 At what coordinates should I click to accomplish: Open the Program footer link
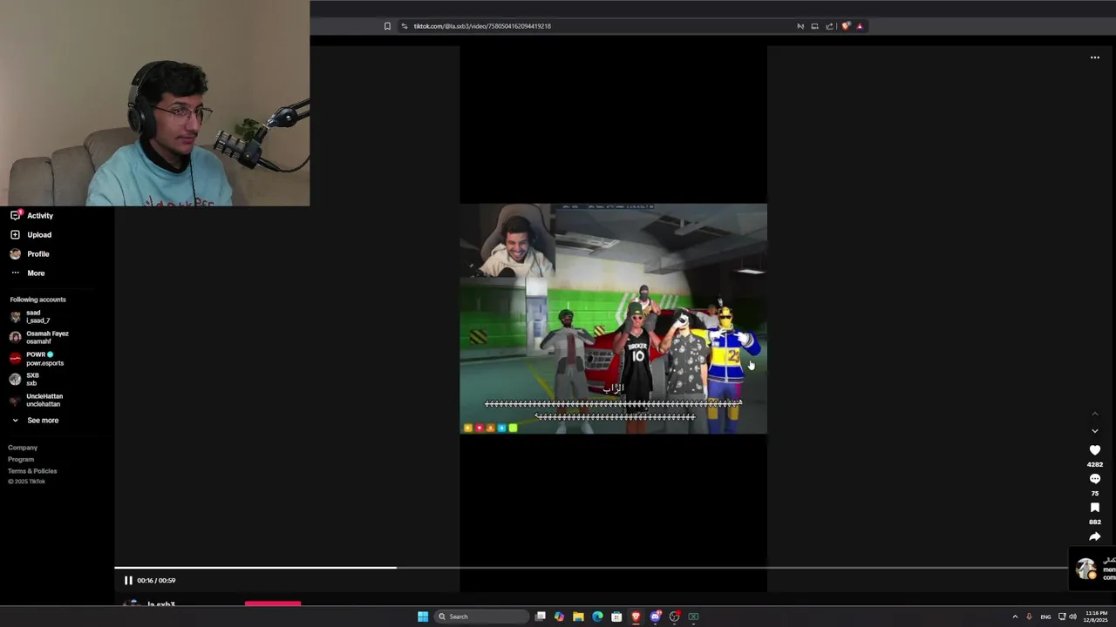[21, 459]
